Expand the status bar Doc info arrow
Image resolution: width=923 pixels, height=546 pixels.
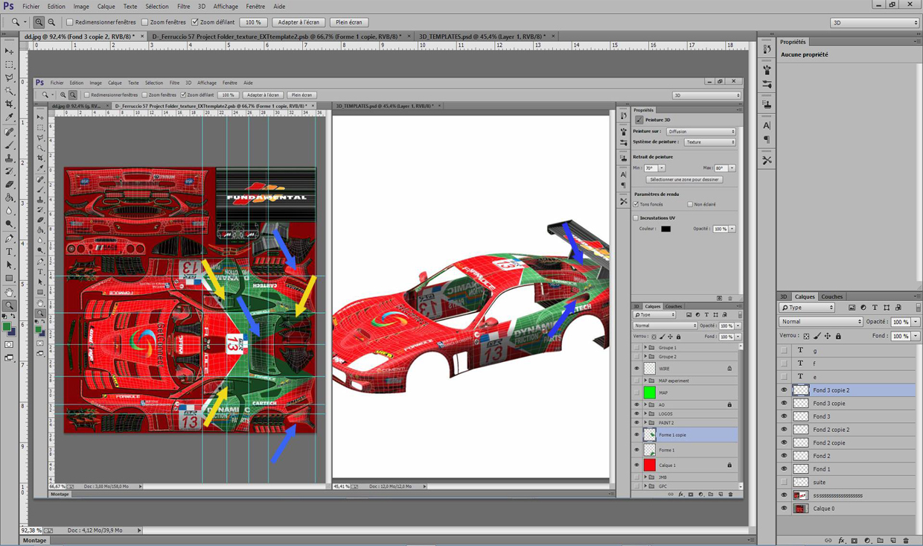click(x=139, y=530)
